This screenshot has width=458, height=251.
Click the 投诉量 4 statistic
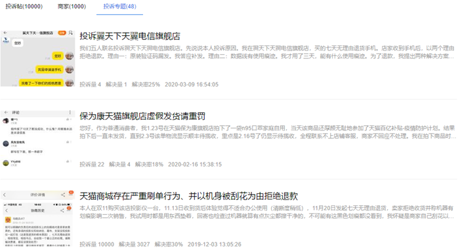click(91, 85)
